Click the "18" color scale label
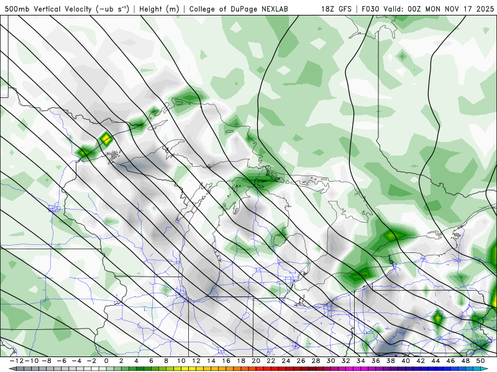This screenshot has height=372, width=497. point(241,361)
